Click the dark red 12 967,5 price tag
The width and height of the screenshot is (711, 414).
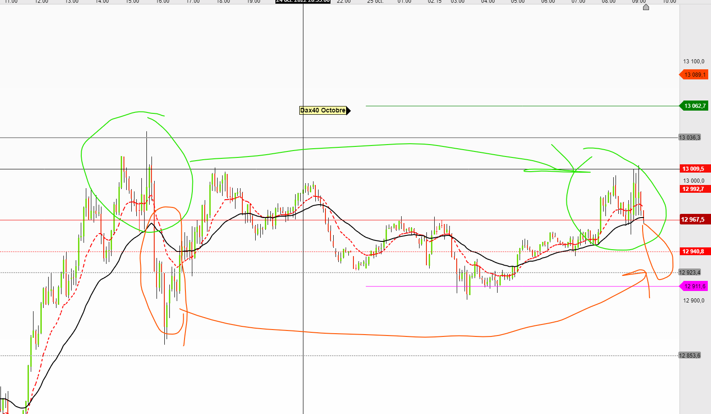(695, 219)
